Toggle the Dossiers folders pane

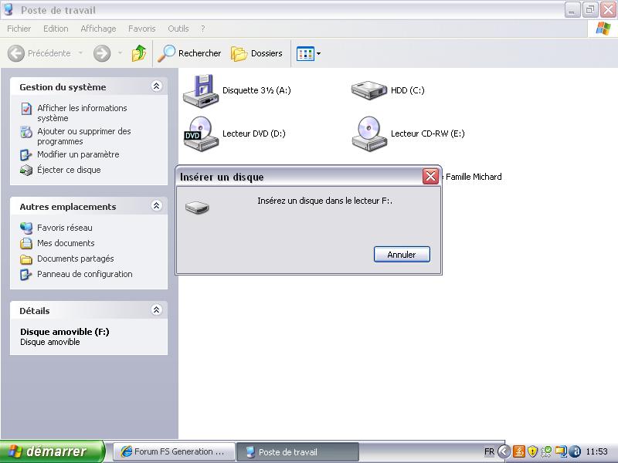point(256,53)
